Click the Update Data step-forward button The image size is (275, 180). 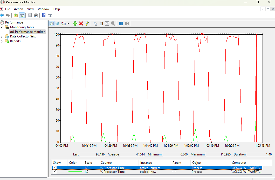click(x=127, y=24)
